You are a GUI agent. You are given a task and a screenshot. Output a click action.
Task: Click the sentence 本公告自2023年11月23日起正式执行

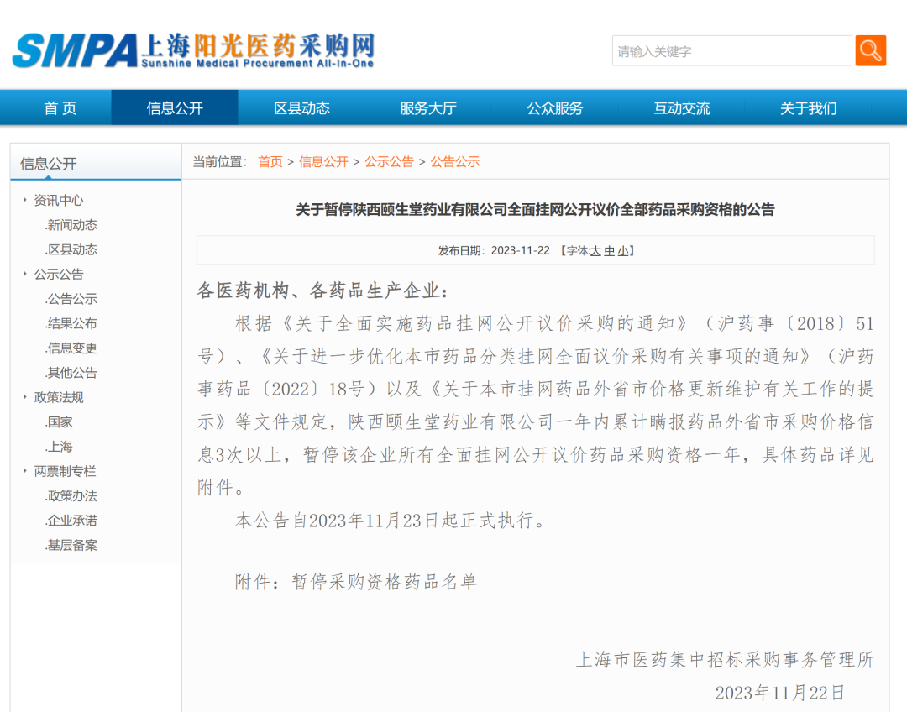coord(390,521)
